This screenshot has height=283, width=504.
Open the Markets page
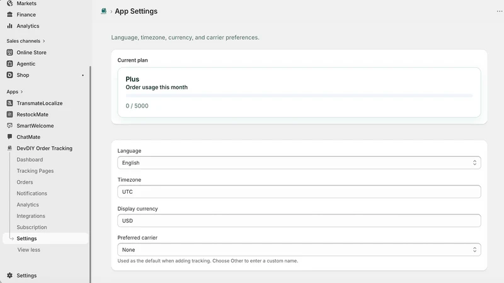point(26,3)
